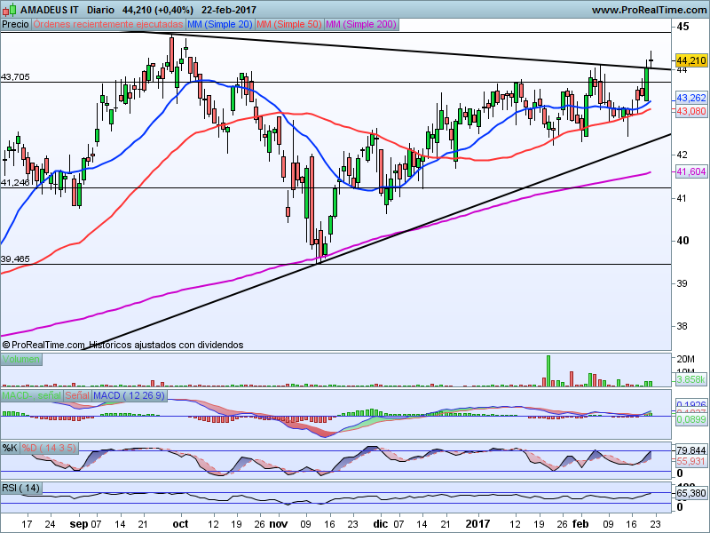
Task: Click the 45 mark on the price axis
Action: point(682,27)
